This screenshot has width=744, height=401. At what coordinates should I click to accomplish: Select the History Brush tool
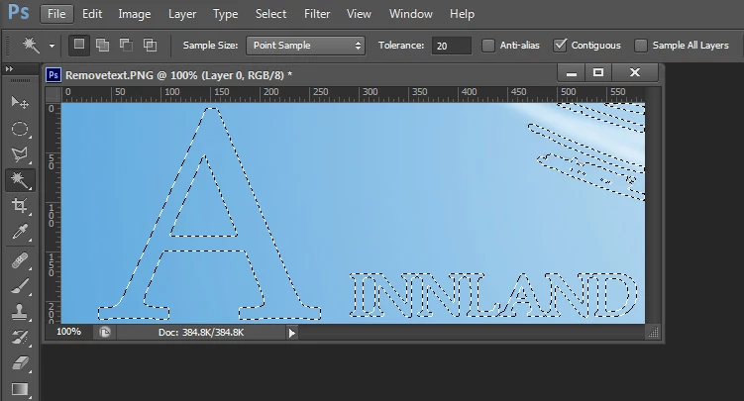pyautogui.click(x=20, y=338)
